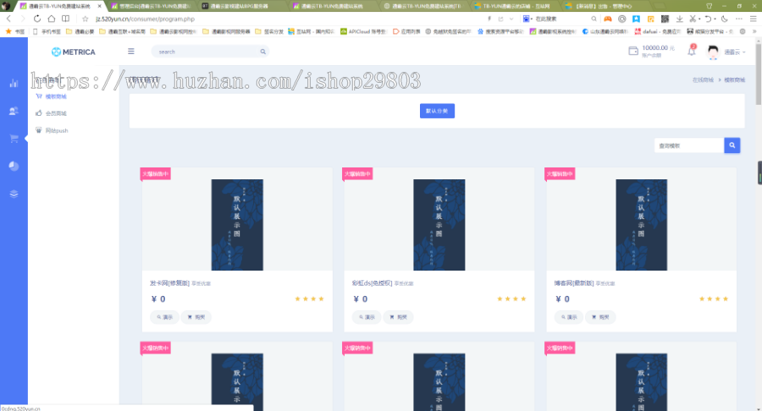
Task: Open the layers stack icon in left rail
Action: point(14,195)
